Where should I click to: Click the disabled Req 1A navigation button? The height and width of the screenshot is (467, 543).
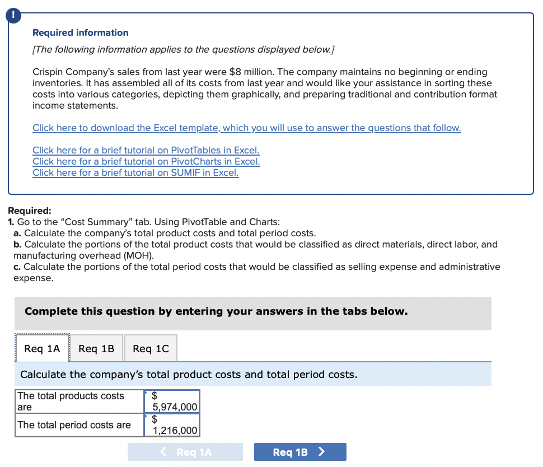click(x=185, y=452)
